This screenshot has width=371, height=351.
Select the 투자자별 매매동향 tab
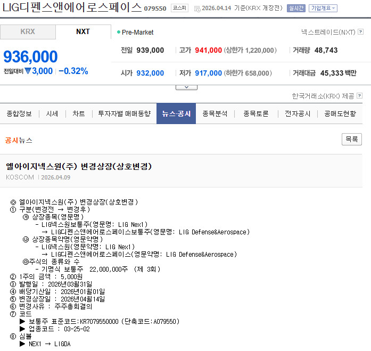tap(125, 113)
